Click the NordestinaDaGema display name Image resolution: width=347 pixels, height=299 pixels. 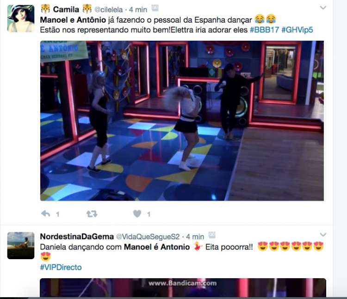(77, 237)
